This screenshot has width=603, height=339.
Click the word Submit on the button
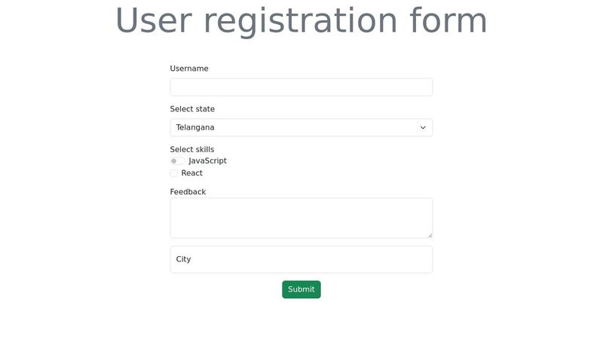(x=301, y=289)
